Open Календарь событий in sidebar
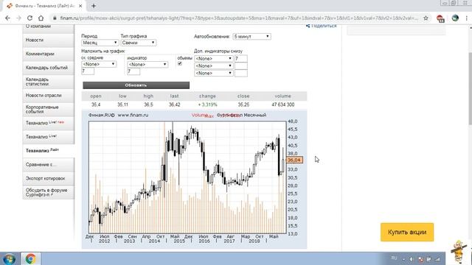This screenshot has width=472, height=265. coord(48,68)
